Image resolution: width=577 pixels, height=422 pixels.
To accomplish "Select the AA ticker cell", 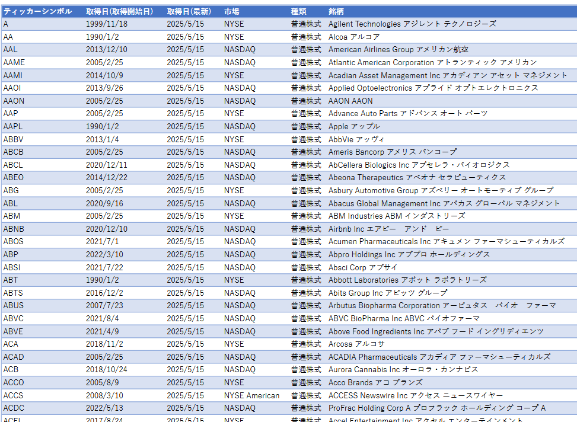I will point(8,37).
